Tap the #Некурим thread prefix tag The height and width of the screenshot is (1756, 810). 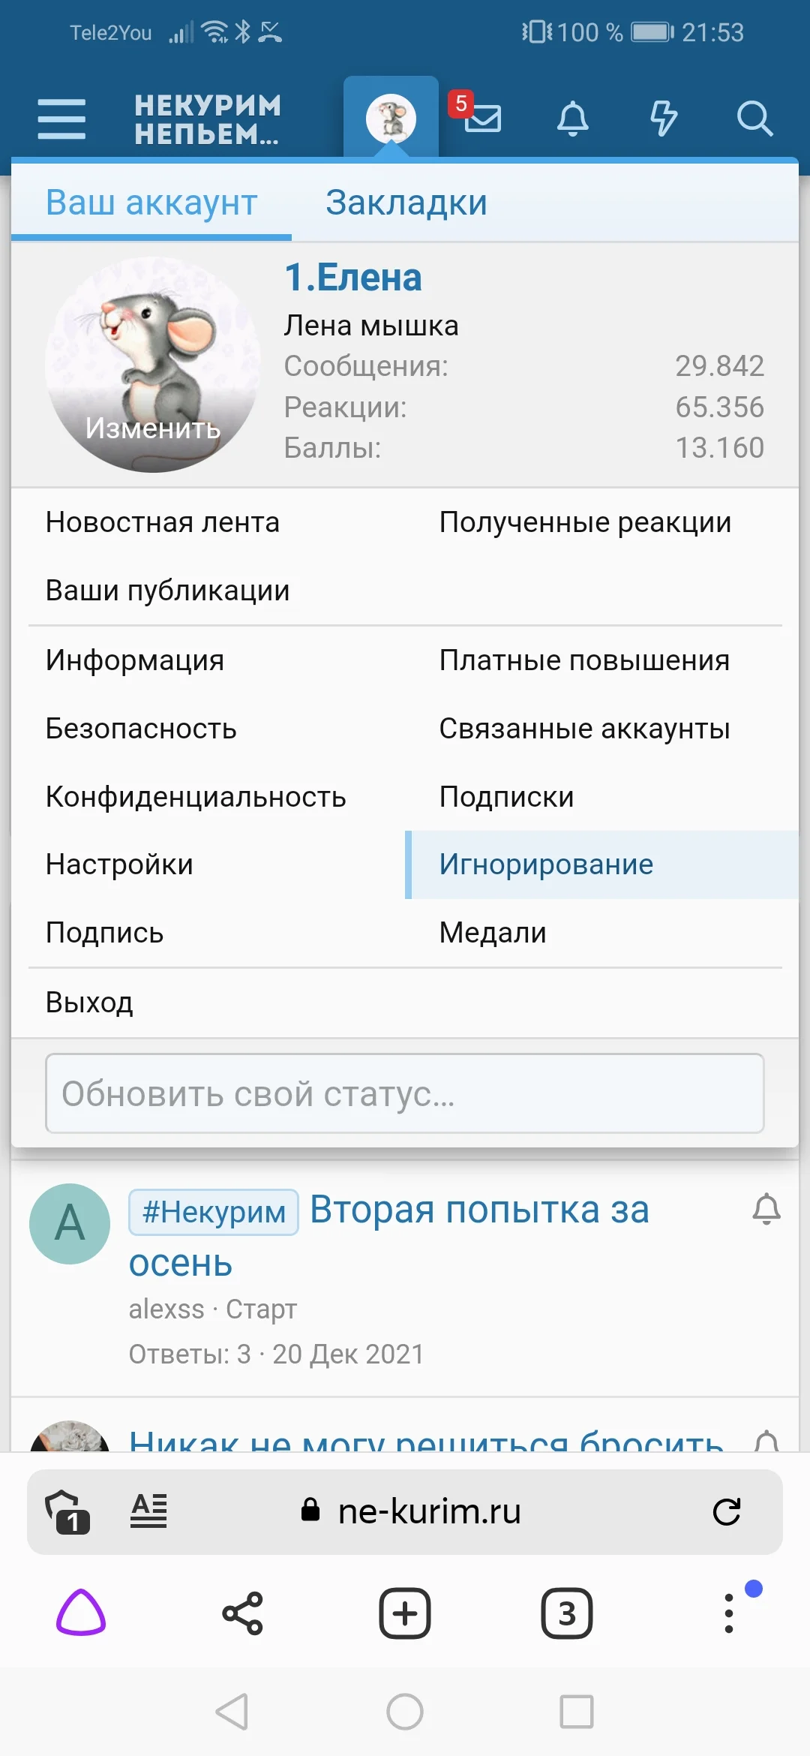click(214, 1212)
